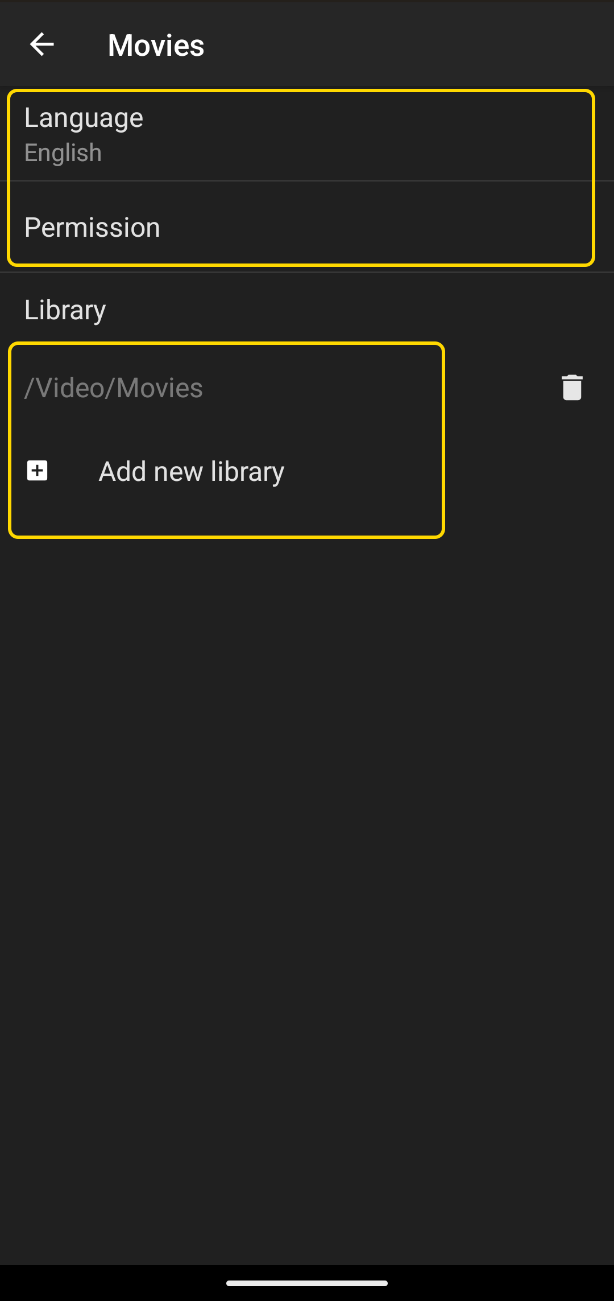Click the Add new library label

pos(192,472)
